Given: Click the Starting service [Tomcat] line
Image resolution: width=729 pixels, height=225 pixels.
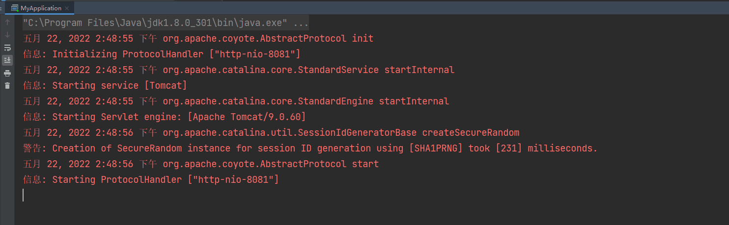Looking at the screenshot, I should point(105,85).
